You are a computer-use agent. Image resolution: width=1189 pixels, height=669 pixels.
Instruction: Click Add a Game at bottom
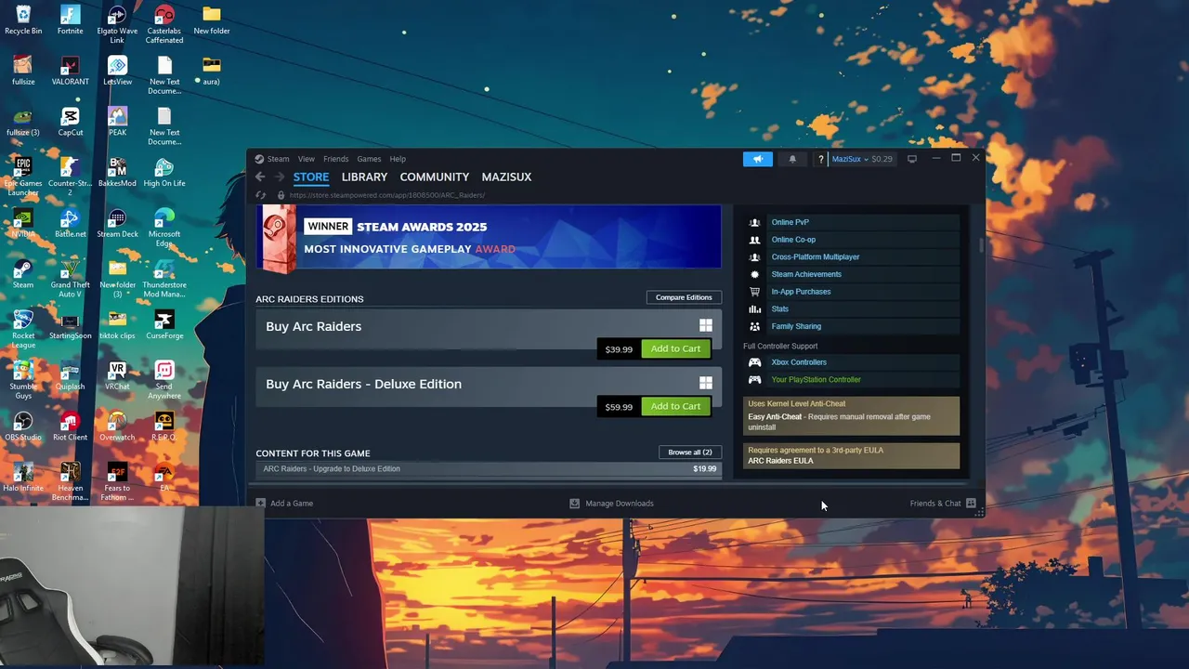pos(284,504)
